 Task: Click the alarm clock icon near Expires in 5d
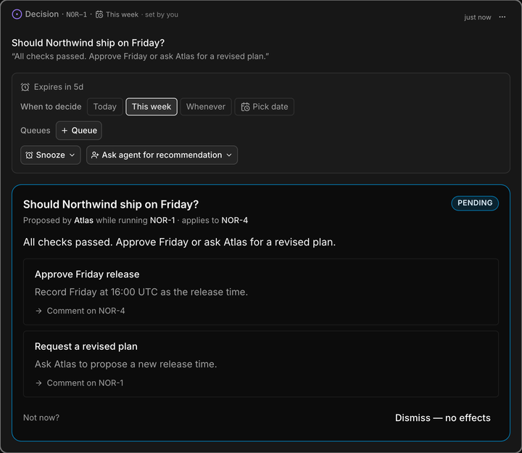25,87
